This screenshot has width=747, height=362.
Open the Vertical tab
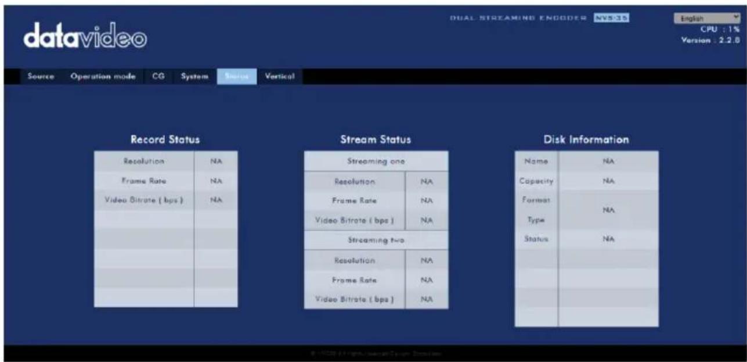pos(280,76)
